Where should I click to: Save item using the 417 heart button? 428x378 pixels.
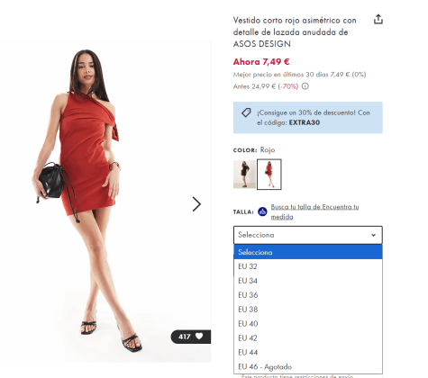point(191,337)
